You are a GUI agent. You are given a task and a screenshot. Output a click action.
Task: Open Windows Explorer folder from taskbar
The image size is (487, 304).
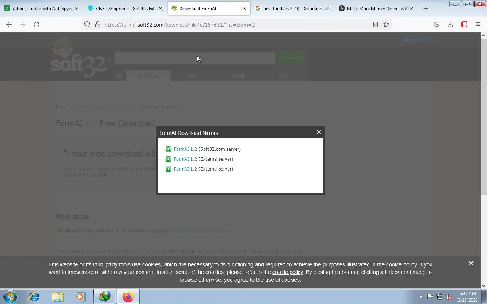click(x=57, y=296)
